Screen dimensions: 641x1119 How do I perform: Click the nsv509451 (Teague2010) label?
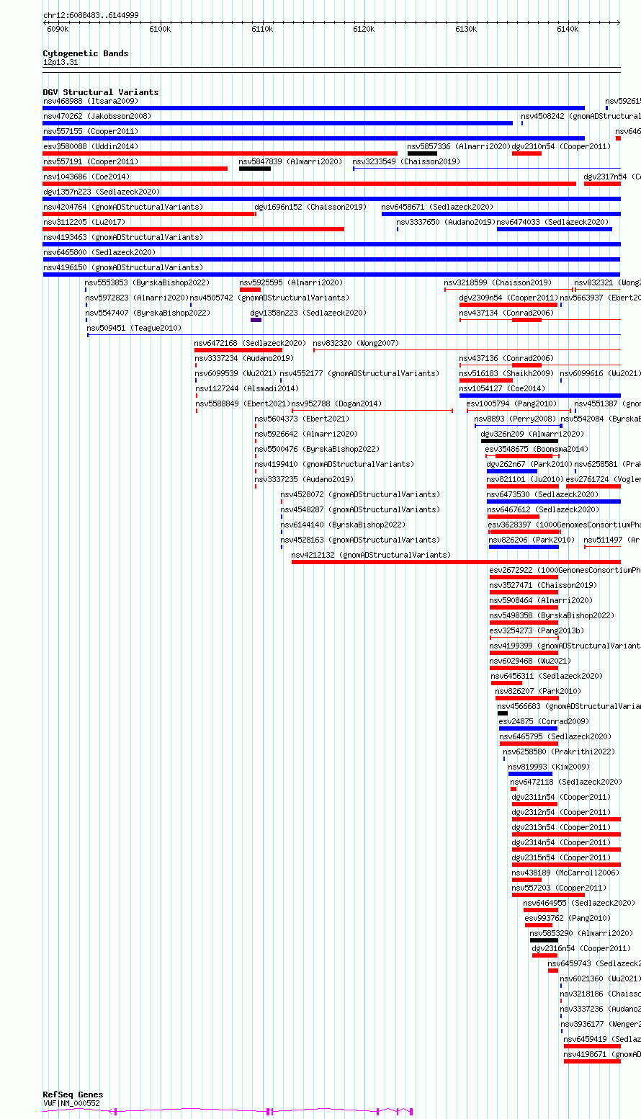click(x=135, y=328)
